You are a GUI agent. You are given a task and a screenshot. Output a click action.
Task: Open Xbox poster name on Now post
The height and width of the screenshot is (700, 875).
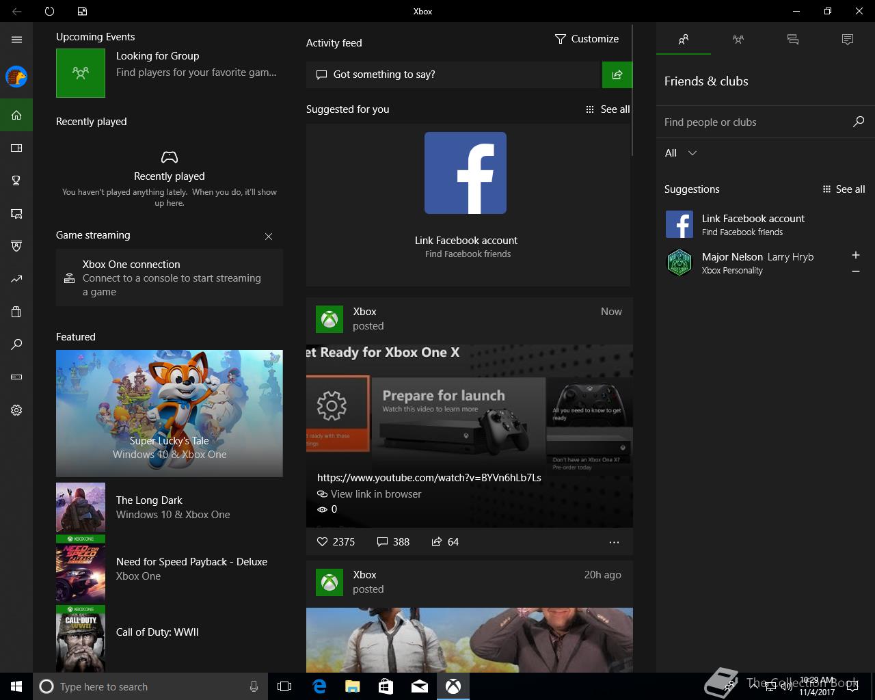coord(364,312)
